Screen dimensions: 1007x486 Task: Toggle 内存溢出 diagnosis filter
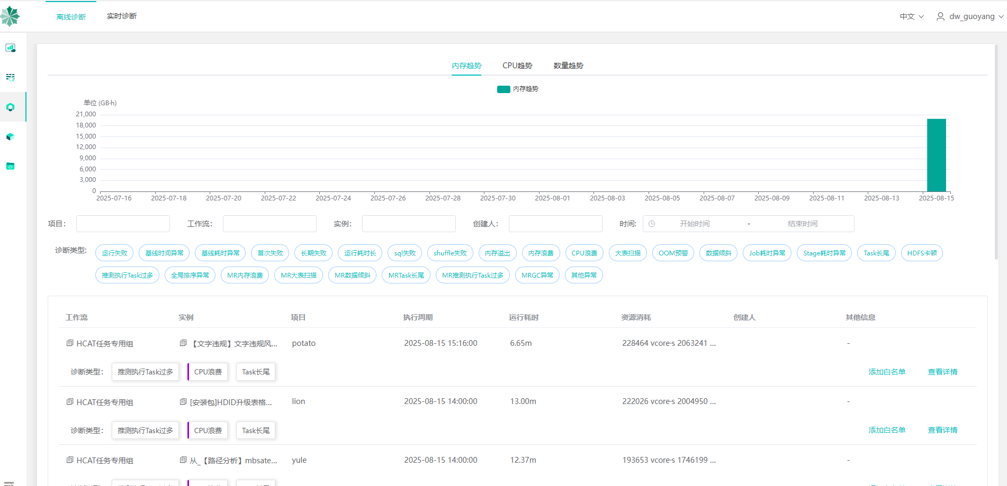click(x=498, y=253)
